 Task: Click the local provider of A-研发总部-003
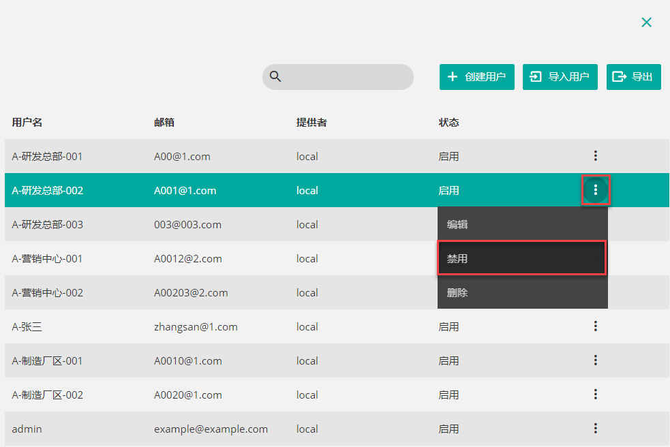(x=307, y=225)
